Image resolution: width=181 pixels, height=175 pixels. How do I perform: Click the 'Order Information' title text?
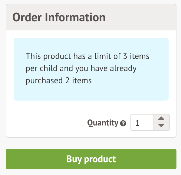[x=59, y=17]
